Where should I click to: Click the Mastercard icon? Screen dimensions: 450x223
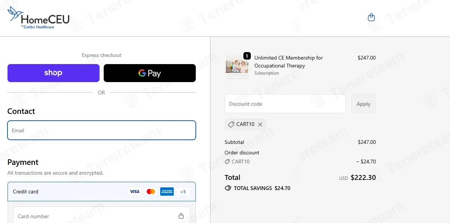151,192
